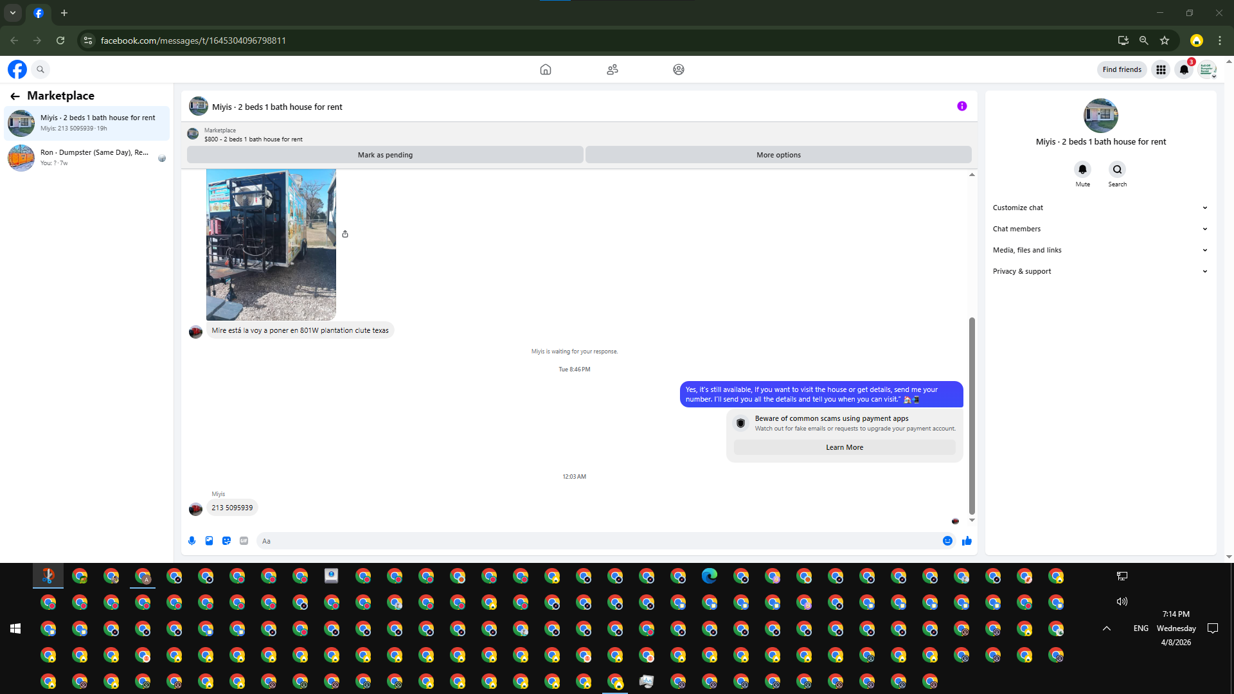Open the Friends tab icon
Image resolution: width=1234 pixels, height=694 pixels.
click(612, 69)
